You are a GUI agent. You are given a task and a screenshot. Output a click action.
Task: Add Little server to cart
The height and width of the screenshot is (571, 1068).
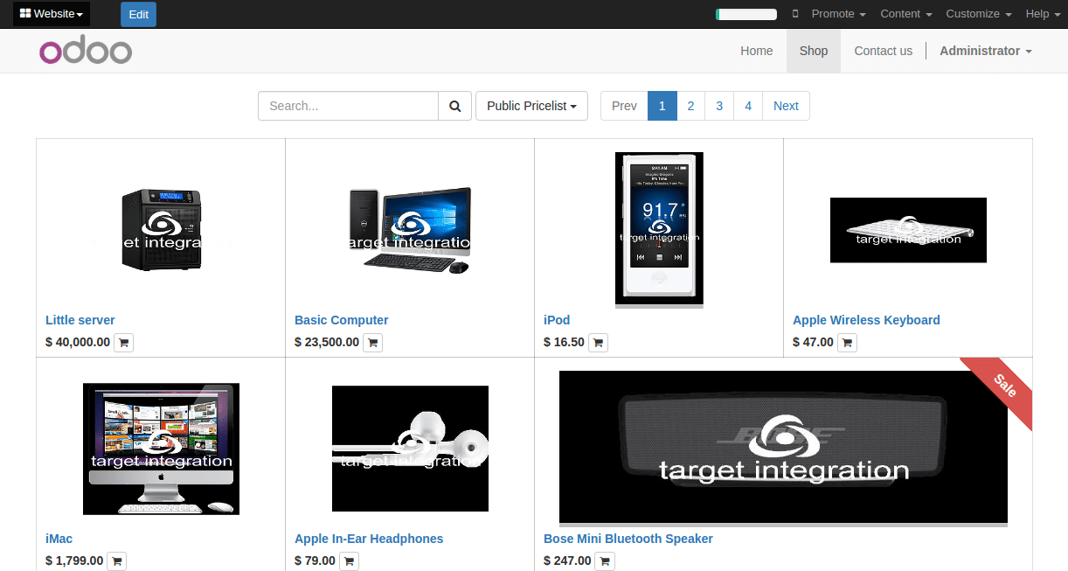[123, 343]
